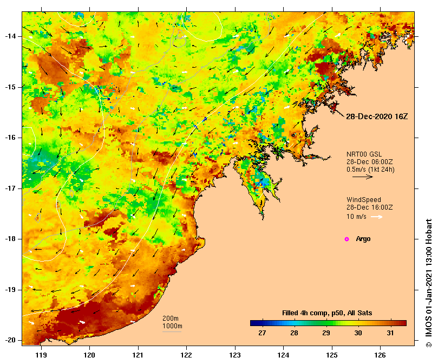Click the '31' color bar tick label
This screenshot has width=438, height=364.
pos(390,333)
